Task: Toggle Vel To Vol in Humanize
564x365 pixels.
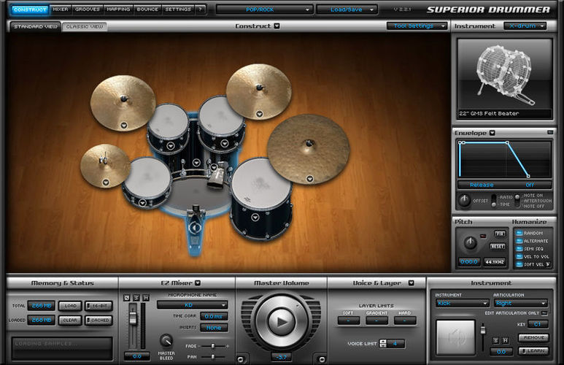Action: 519,257
